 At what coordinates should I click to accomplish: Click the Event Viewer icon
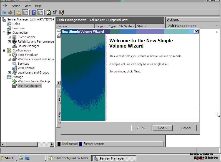(14, 37)
